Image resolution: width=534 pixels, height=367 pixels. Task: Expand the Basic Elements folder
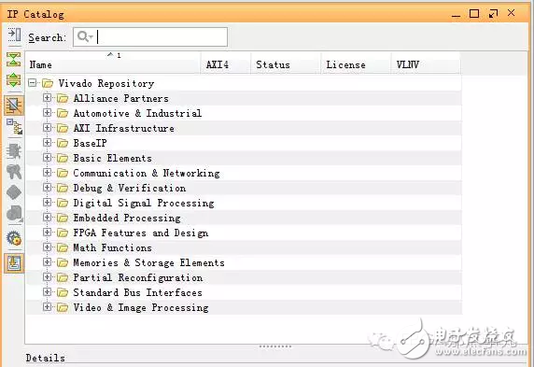coord(48,158)
